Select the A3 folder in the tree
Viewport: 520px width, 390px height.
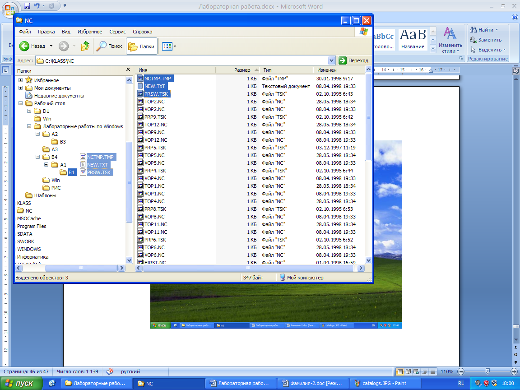[x=51, y=149]
